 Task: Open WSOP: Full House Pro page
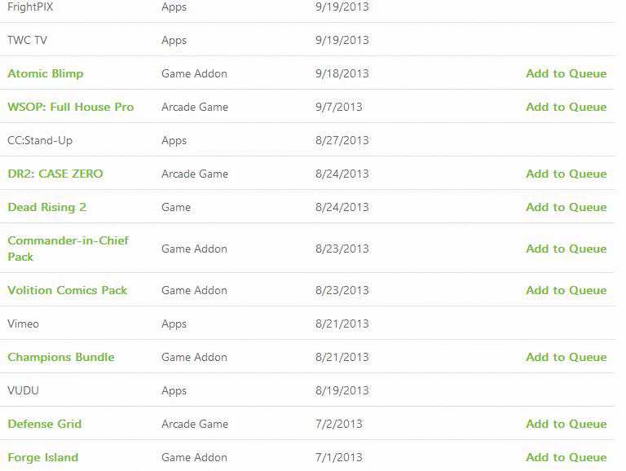(x=71, y=107)
